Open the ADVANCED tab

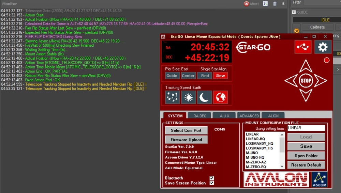(x=249, y=116)
